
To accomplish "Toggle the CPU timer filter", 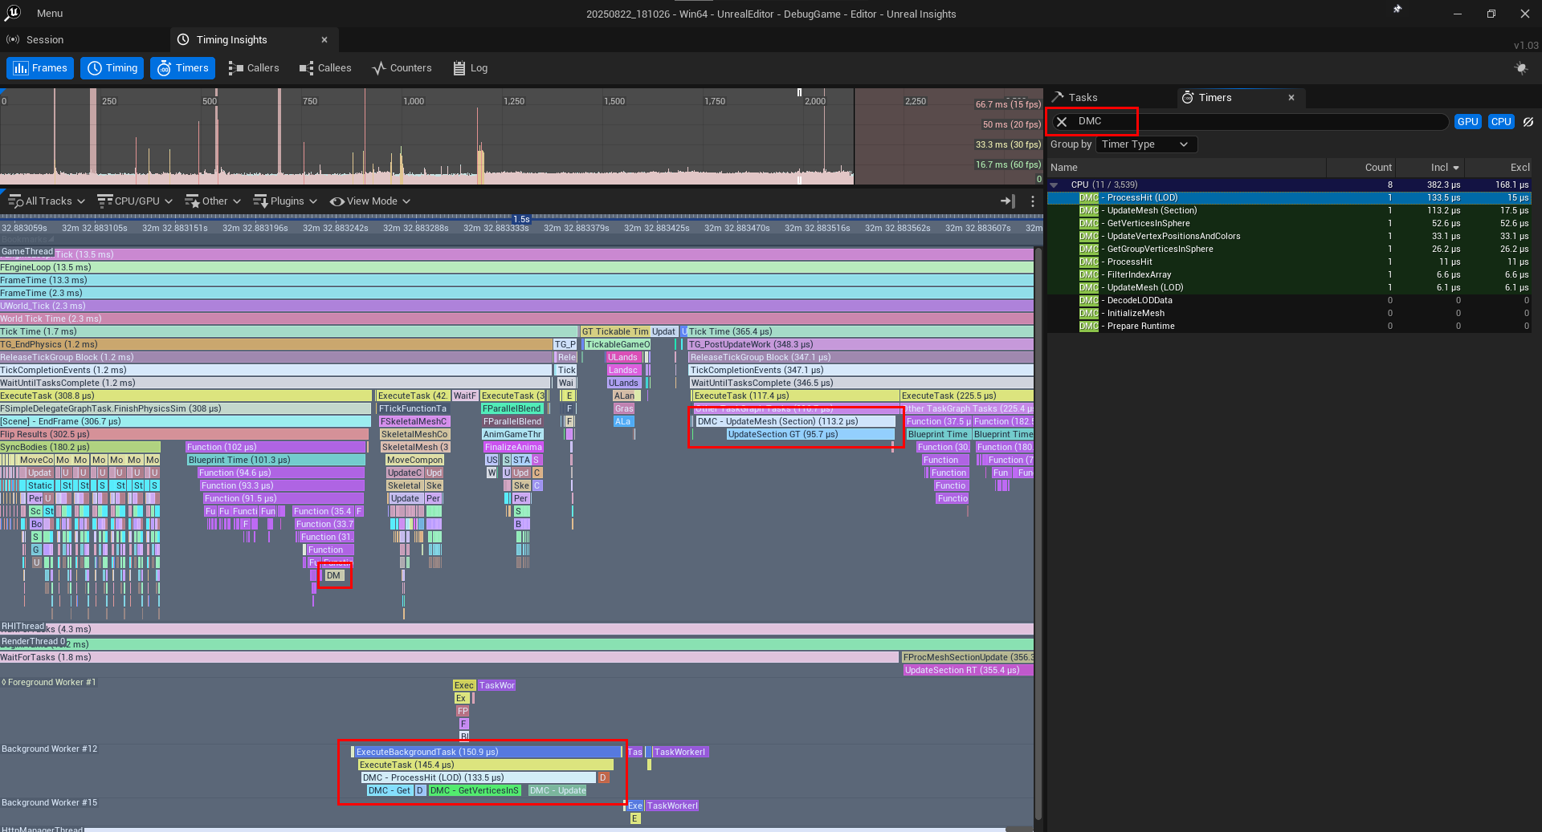I will tap(1501, 122).
